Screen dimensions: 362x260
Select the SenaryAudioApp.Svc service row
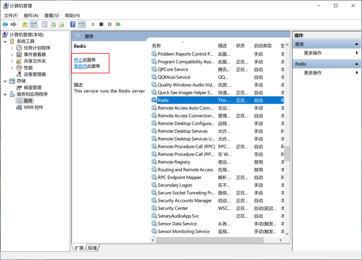click(217, 216)
